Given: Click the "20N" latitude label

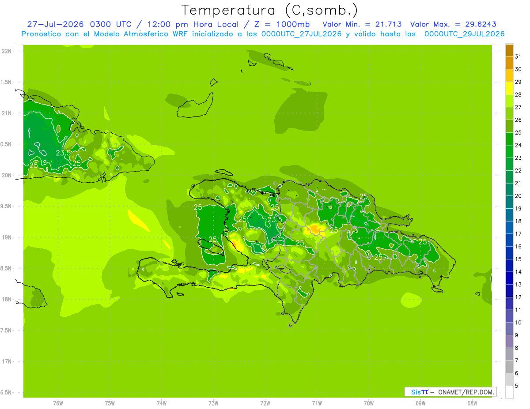Looking at the screenshot, I should tap(6, 175).
